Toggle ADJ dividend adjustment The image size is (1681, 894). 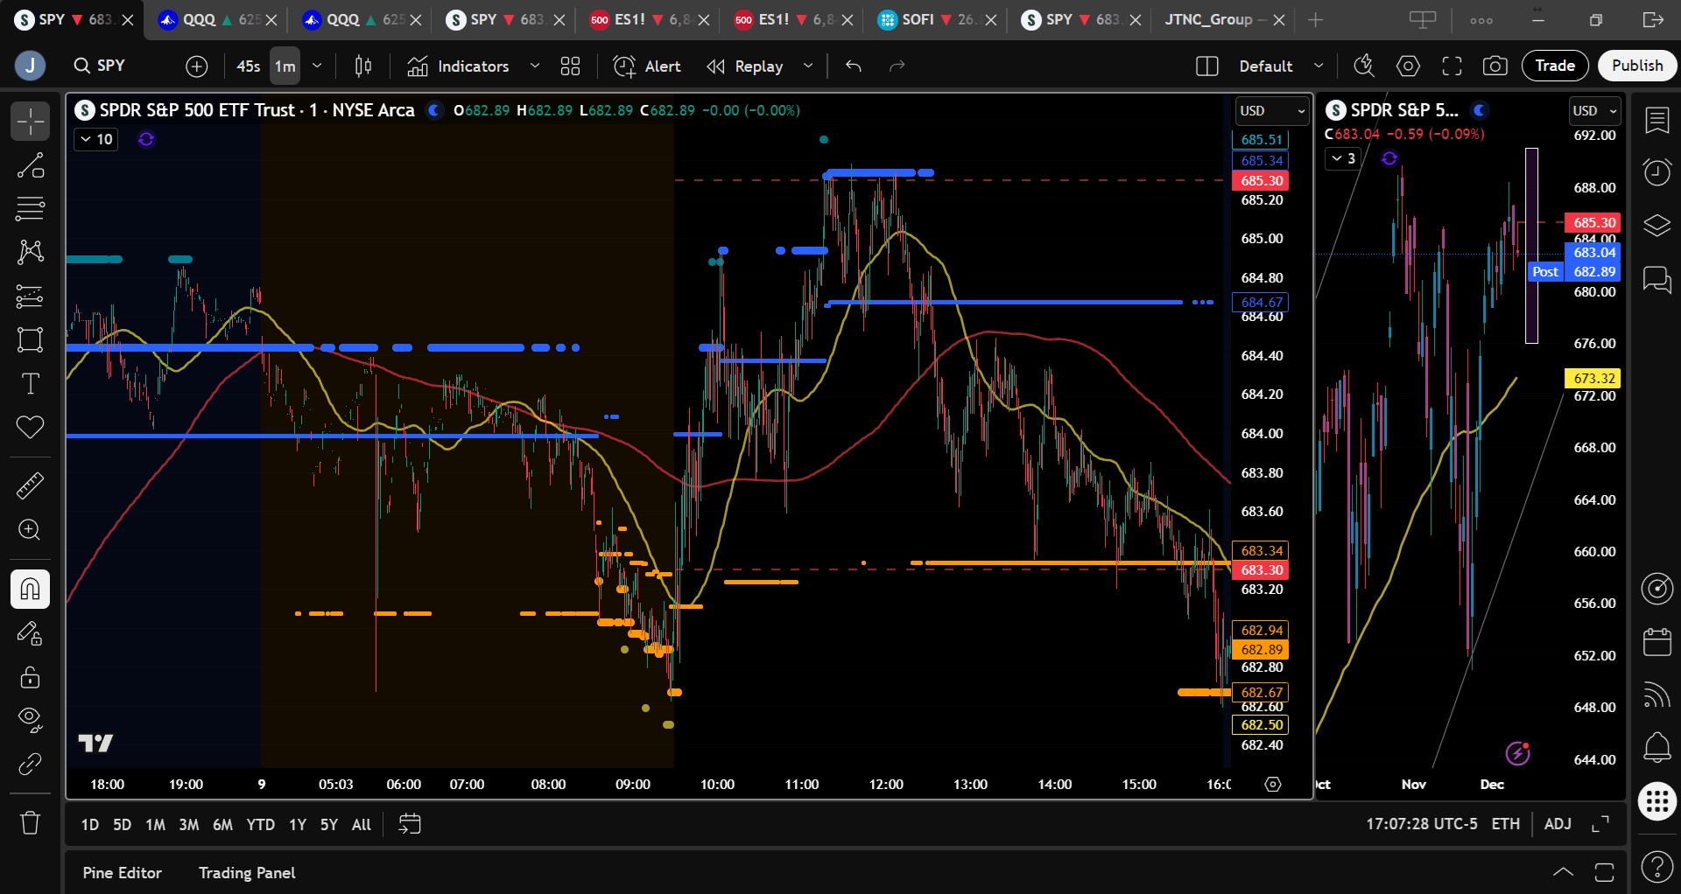(x=1558, y=824)
